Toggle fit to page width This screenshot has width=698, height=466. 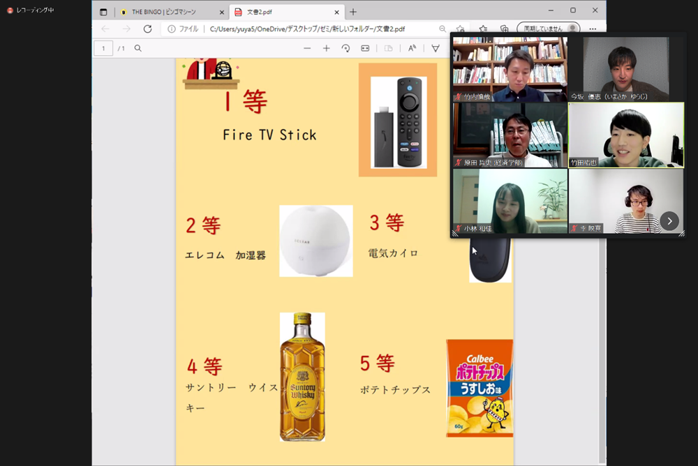[x=365, y=48]
